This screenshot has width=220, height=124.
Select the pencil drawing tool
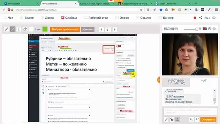(7, 29)
